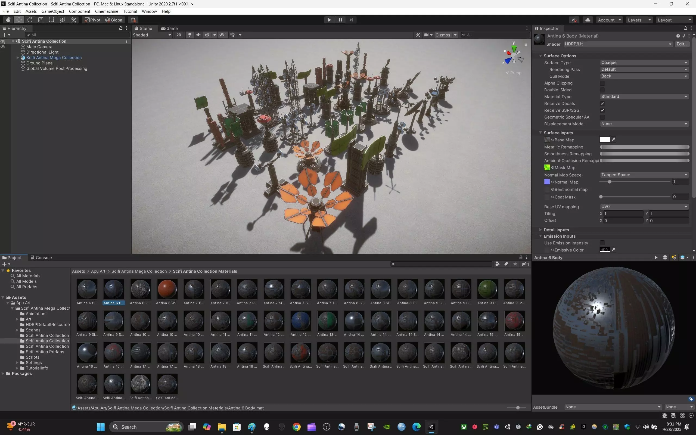The height and width of the screenshot is (435, 696).
Task: Open the Surface Type dropdown
Action: (644, 63)
